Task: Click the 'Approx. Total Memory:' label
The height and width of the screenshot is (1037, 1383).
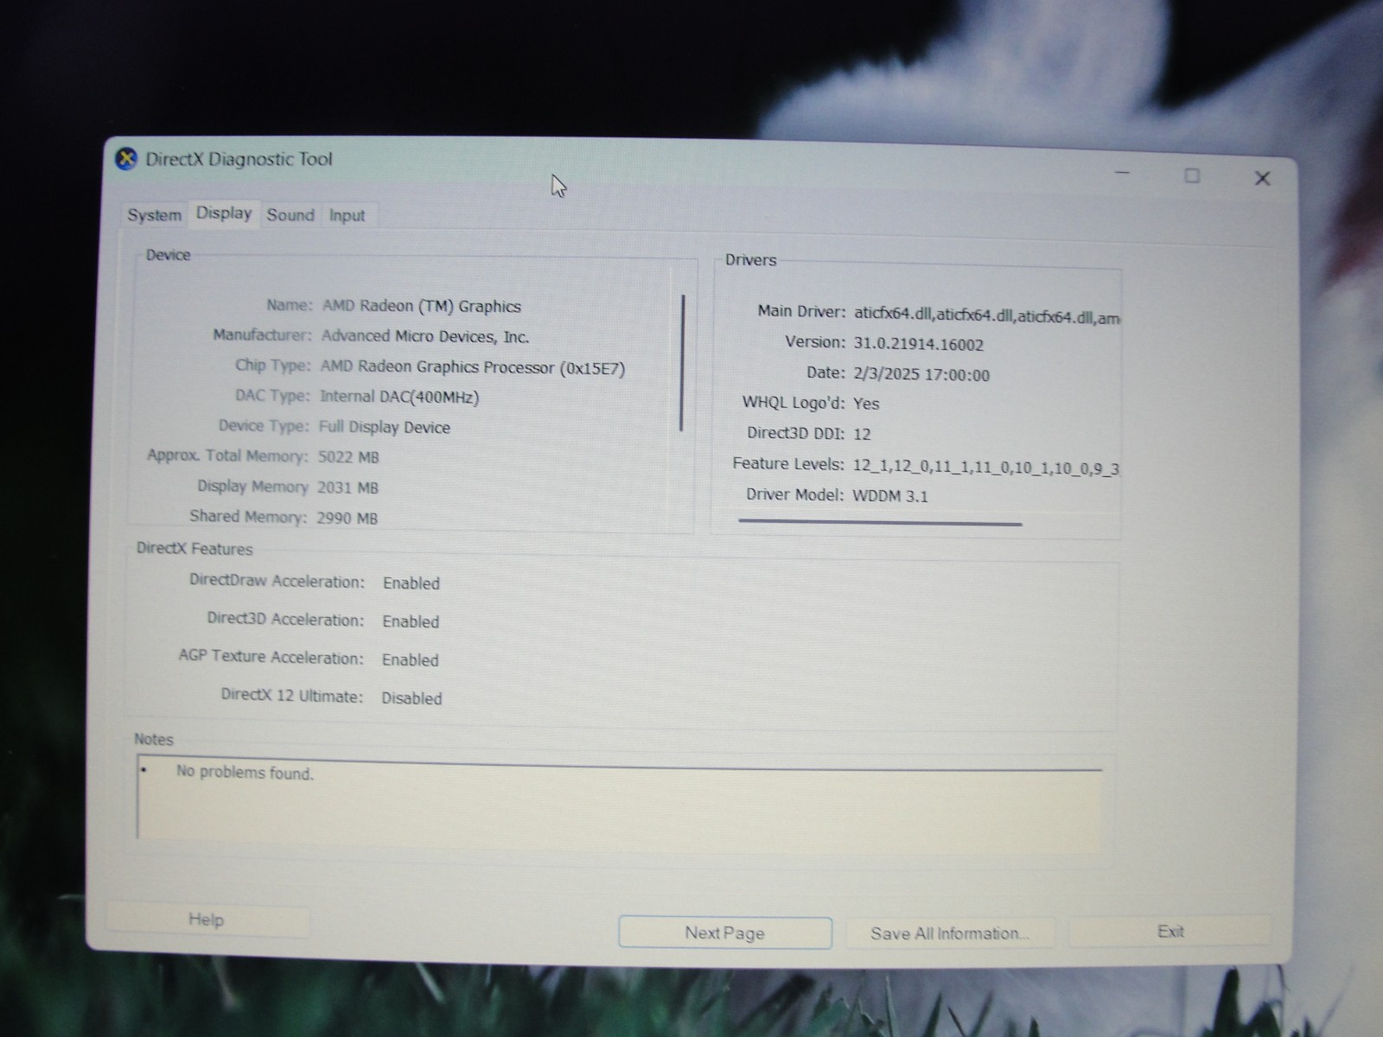Action: click(227, 455)
